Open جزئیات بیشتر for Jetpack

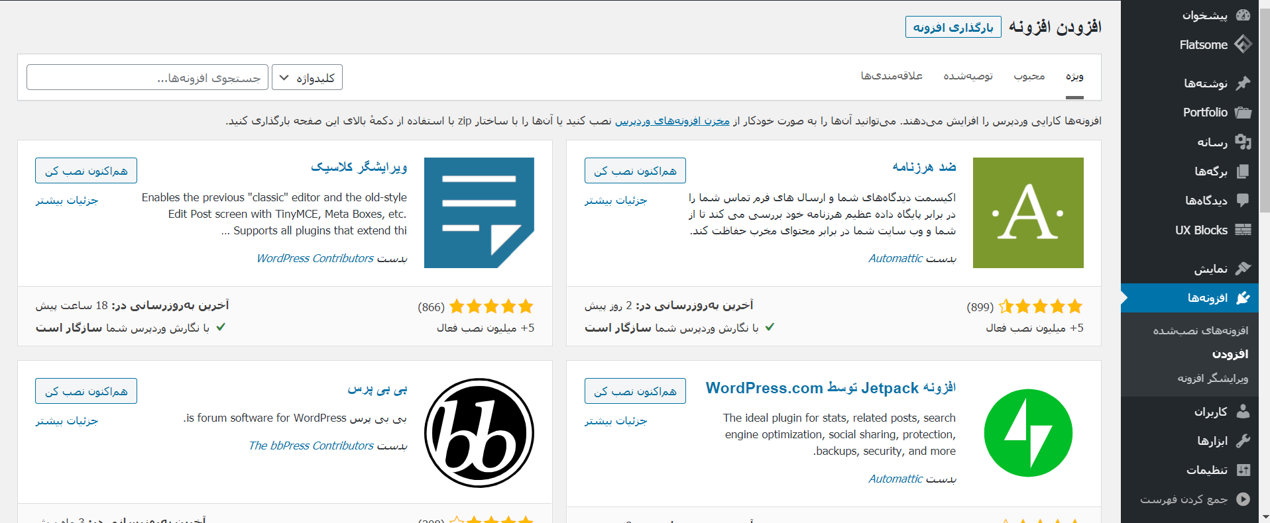tap(616, 420)
